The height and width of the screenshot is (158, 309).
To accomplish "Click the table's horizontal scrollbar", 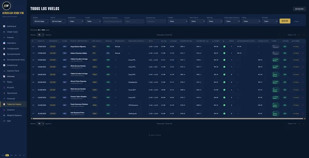I will point(168,119).
